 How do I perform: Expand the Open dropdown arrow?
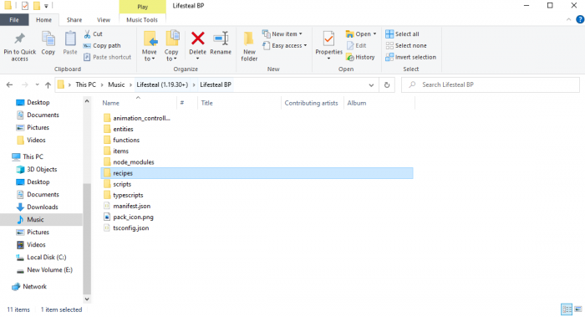(374, 34)
